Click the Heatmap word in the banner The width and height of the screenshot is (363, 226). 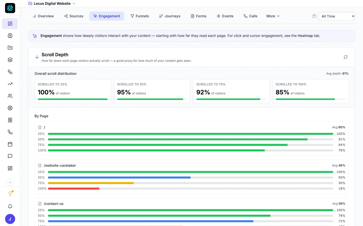[x=305, y=36]
